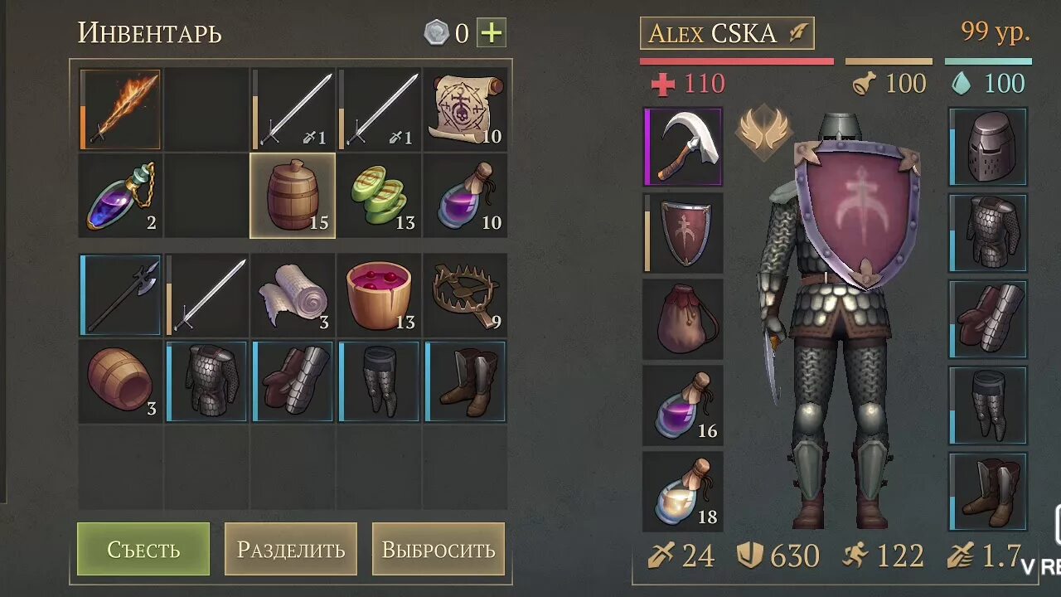Open the equipped leather pouch slot

coord(683,319)
